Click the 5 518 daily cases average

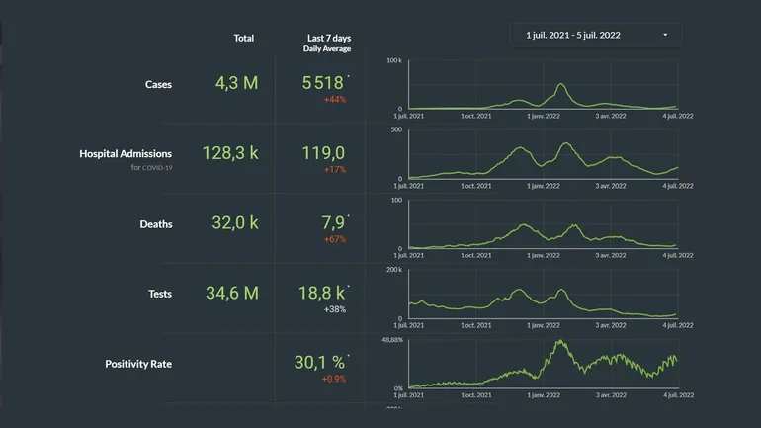(x=323, y=84)
